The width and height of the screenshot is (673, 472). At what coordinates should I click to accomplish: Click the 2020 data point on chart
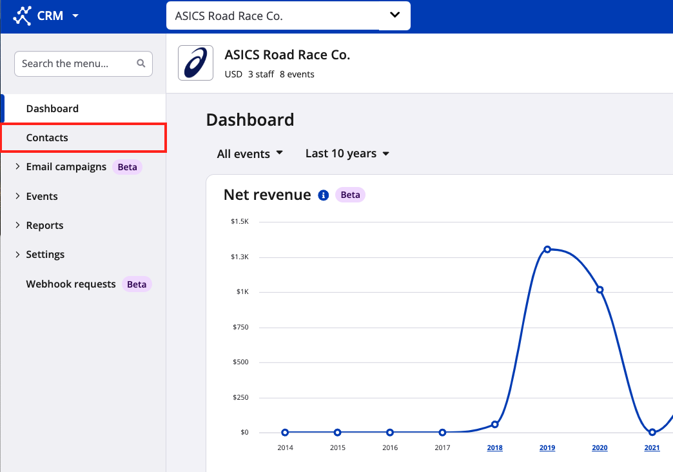click(600, 290)
